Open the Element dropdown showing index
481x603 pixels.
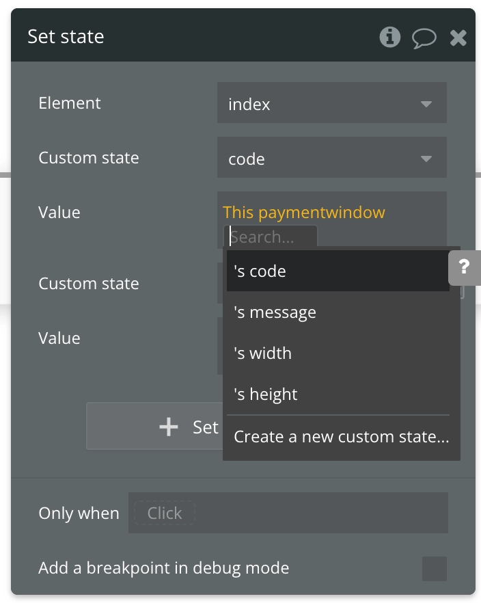click(x=331, y=104)
